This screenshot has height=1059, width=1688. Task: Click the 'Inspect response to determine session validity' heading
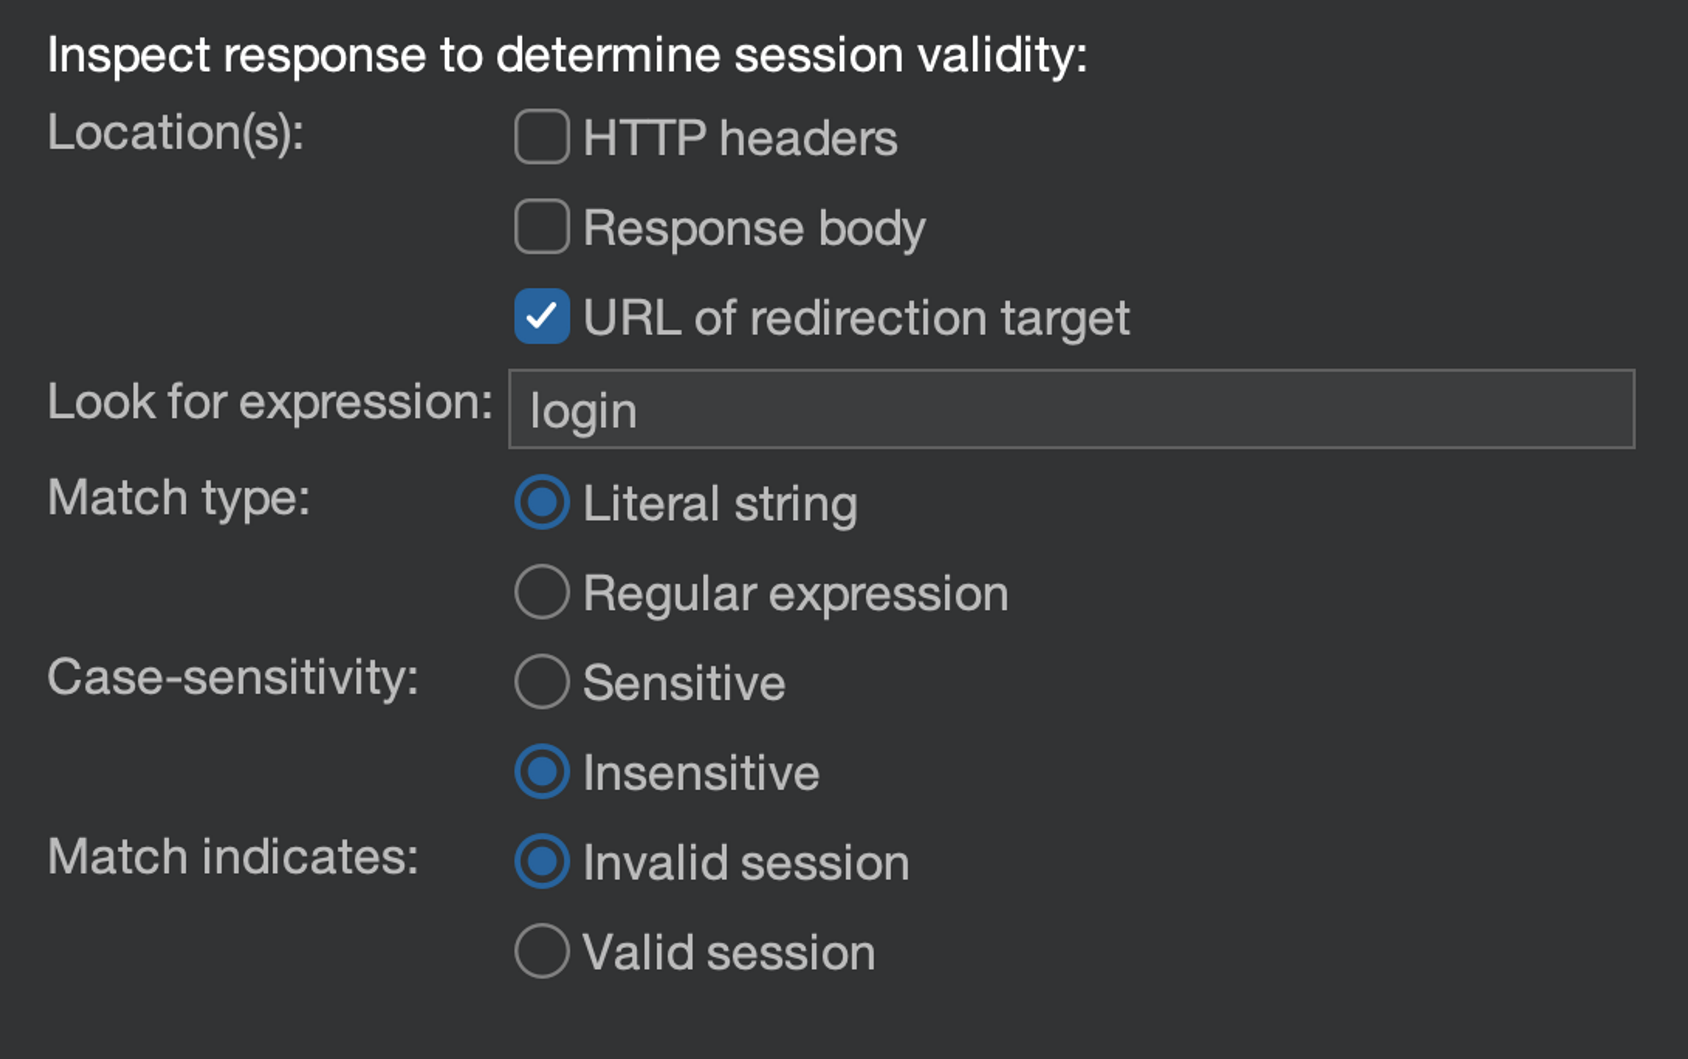point(567,55)
